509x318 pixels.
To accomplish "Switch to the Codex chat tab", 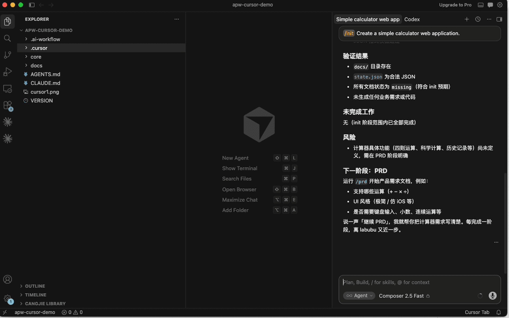I will (x=412, y=19).
